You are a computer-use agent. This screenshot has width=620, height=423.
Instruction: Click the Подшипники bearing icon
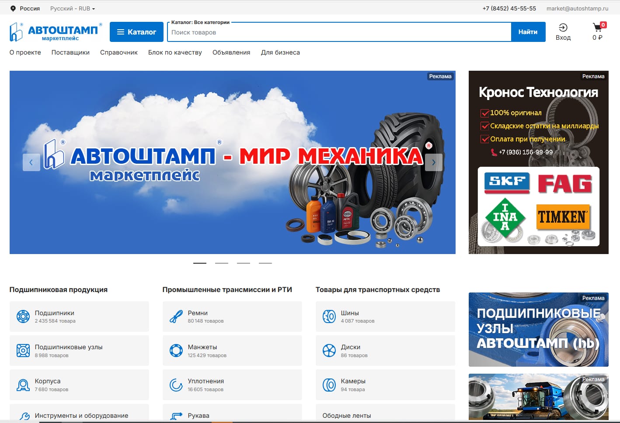click(23, 316)
